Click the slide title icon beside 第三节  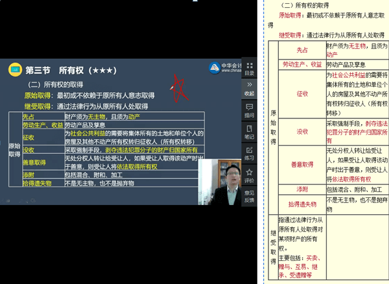click(12, 69)
